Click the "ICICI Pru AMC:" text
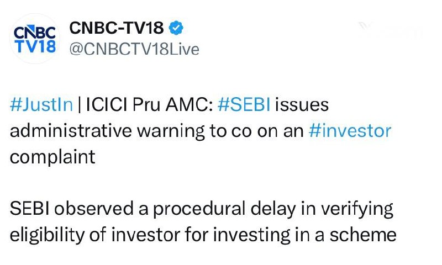 coord(149,104)
